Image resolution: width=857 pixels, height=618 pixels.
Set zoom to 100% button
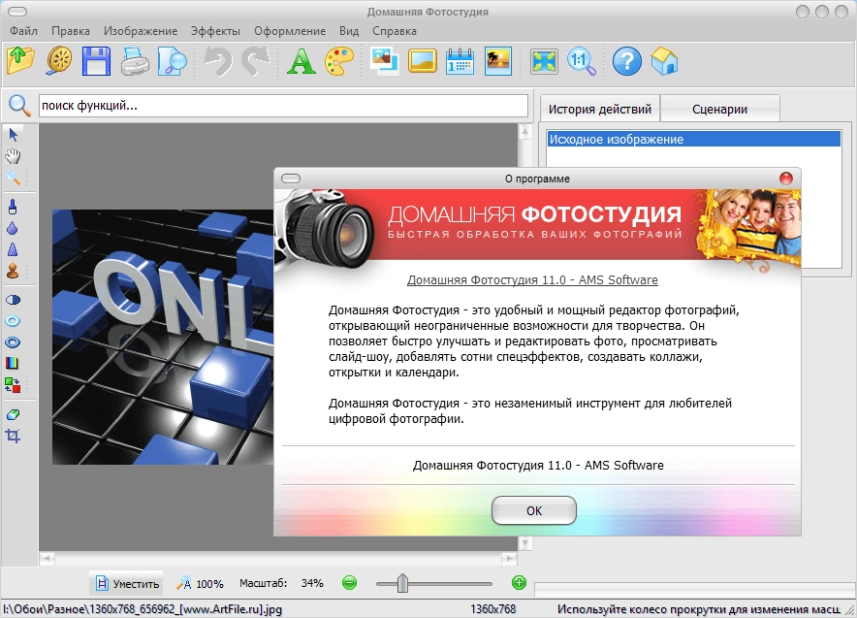tap(200, 583)
